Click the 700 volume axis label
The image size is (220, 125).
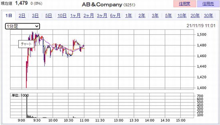(x=200, y=96)
